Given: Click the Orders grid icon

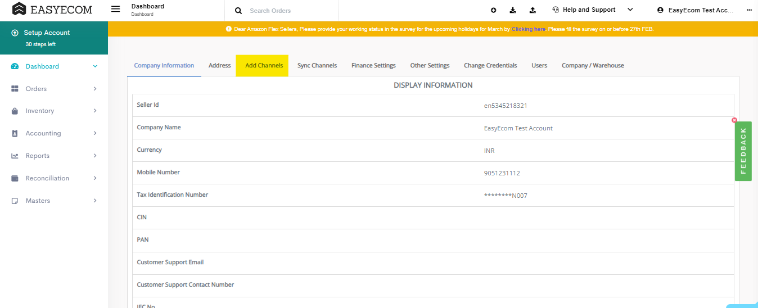Looking at the screenshot, I should [x=15, y=89].
